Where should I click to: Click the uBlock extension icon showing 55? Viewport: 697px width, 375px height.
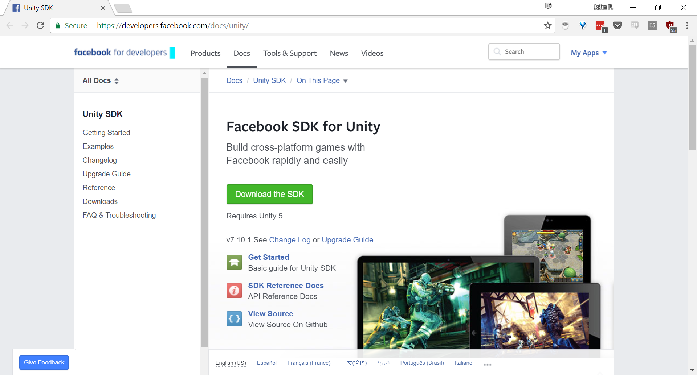point(670,26)
